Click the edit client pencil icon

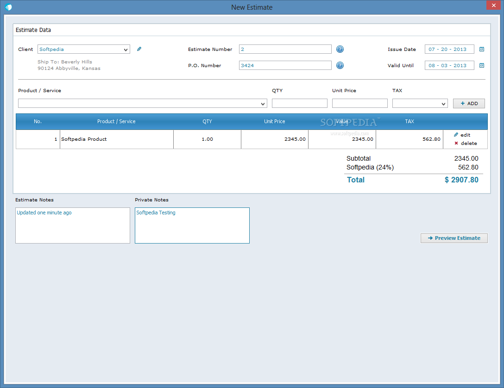pyautogui.click(x=139, y=49)
